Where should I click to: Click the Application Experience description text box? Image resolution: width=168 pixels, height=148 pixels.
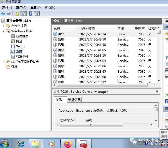pyautogui.click(x=106, y=111)
